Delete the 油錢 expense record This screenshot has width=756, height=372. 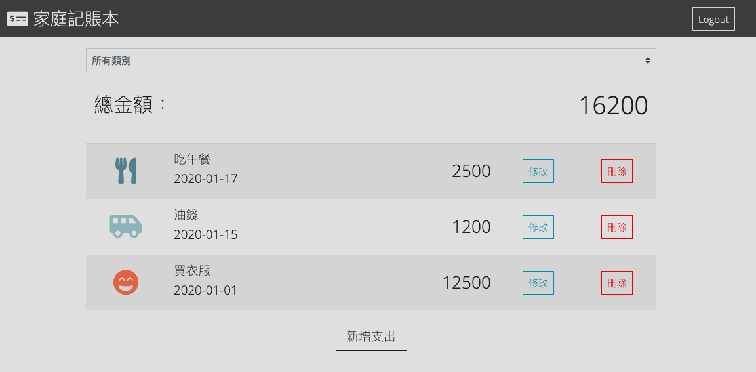click(616, 227)
